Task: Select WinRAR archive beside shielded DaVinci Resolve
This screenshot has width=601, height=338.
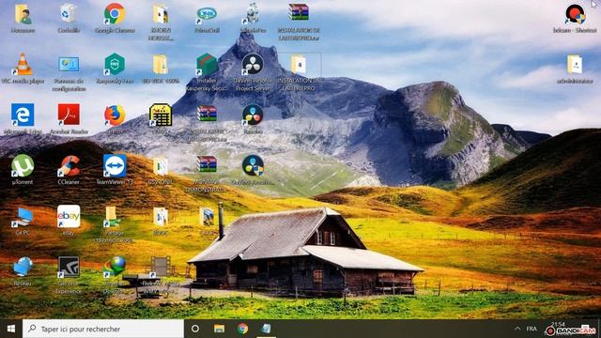Action: pos(207,173)
